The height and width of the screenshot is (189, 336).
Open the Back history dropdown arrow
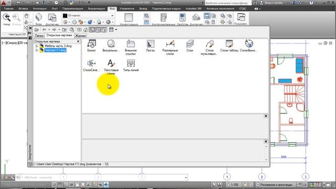pos(49,29)
